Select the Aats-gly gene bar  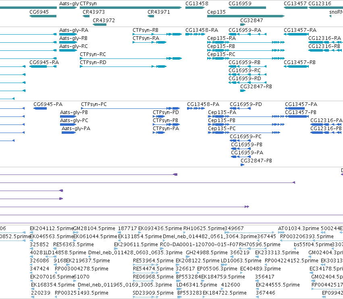pyautogui.click(x=68, y=8)
